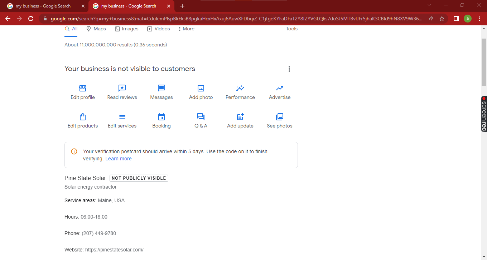This screenshot has width=487, height=260.
Task: Select the second my business tab
Action: pos(131,6)
